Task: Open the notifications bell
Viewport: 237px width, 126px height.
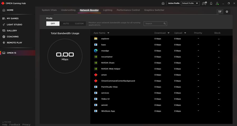Action: [x=211, y=3]
